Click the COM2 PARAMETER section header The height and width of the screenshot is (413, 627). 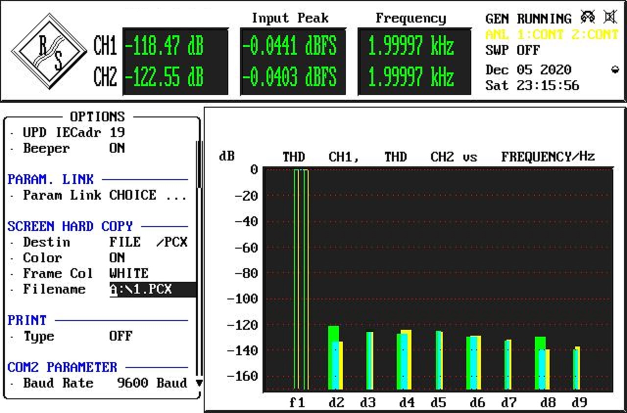[62, 367]
